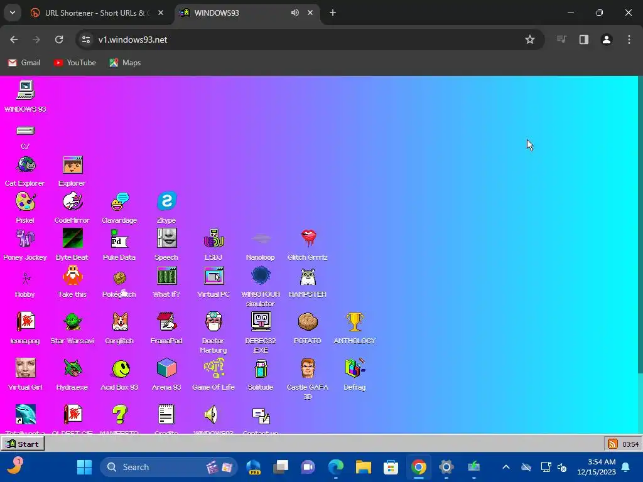
Task: Run Hydra.exe
Action: (73, 368)
